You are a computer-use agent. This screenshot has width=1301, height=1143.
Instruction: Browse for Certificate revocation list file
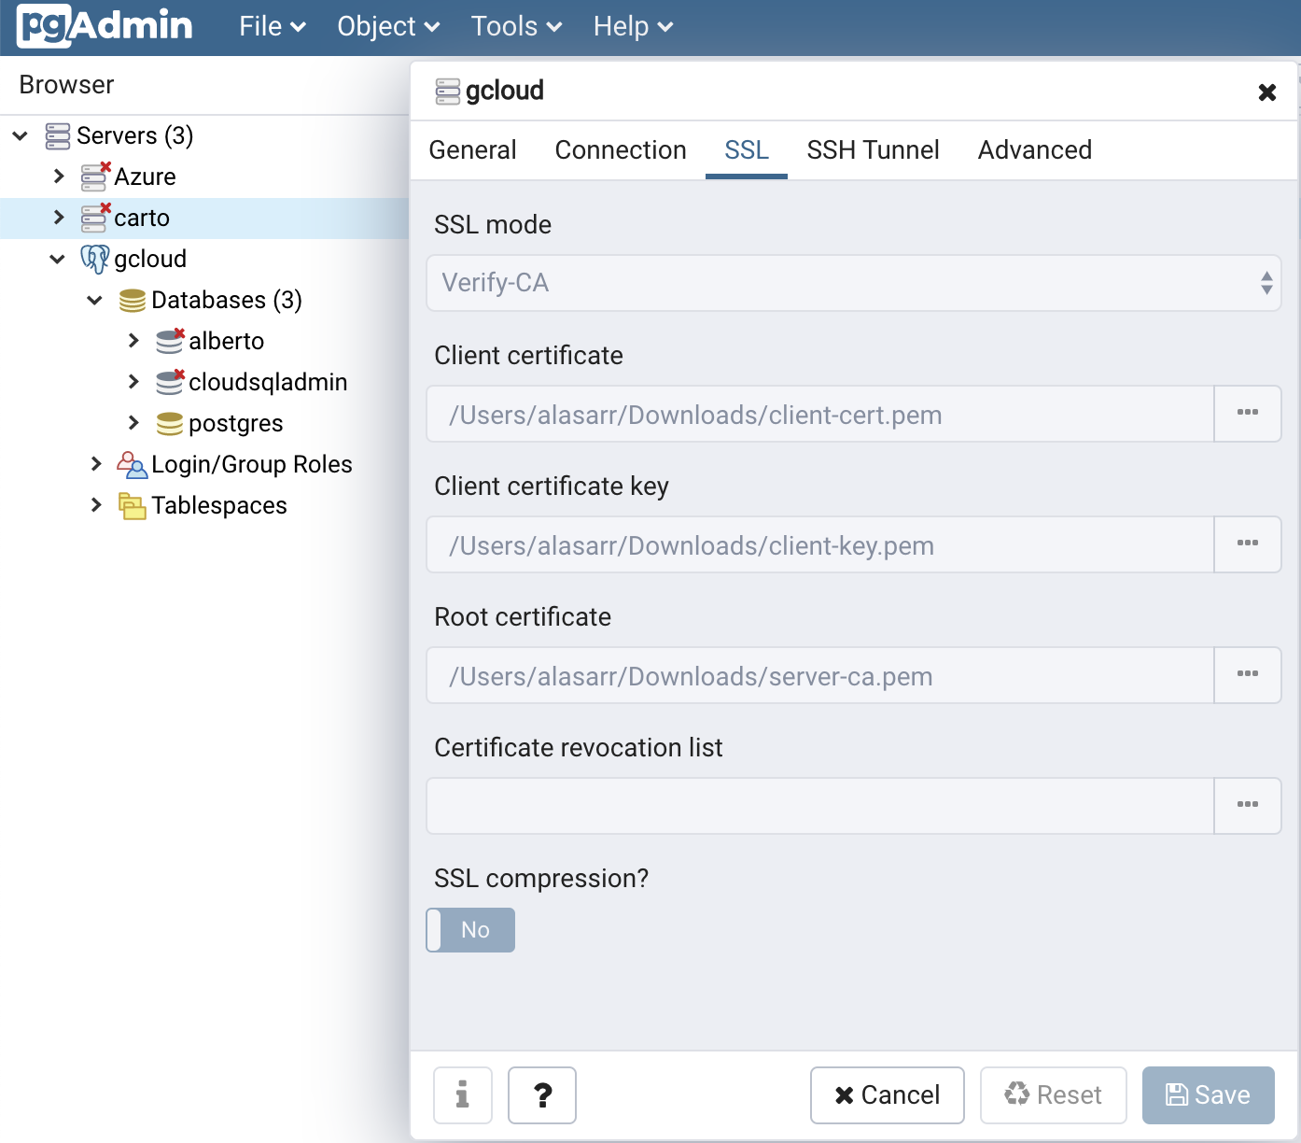point(1248,806)
